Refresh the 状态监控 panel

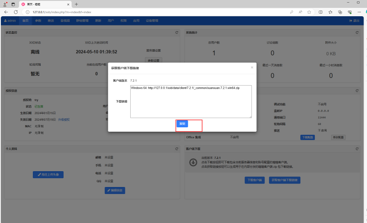click(177, 32)
